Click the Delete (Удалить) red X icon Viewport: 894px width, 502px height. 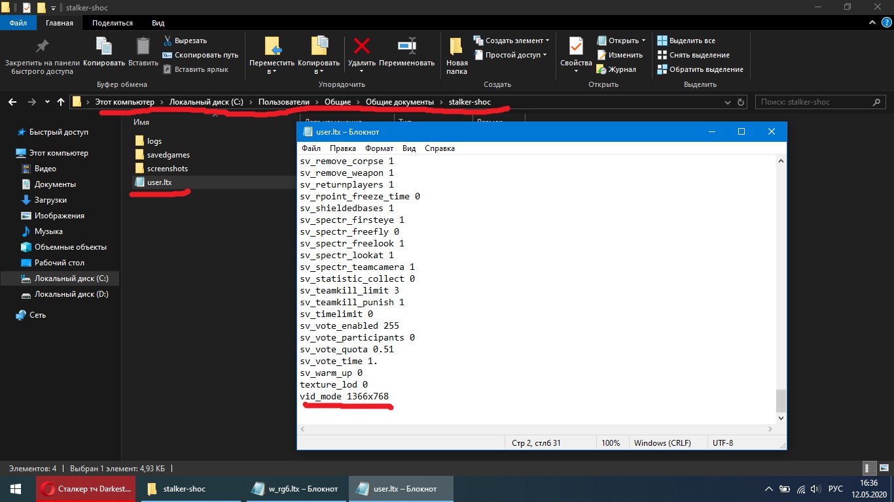coord(361,47)
